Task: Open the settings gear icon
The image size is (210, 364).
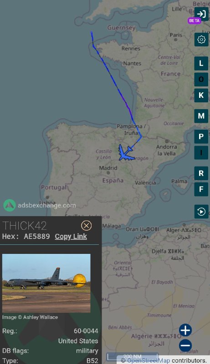Action: click(201, 40)
